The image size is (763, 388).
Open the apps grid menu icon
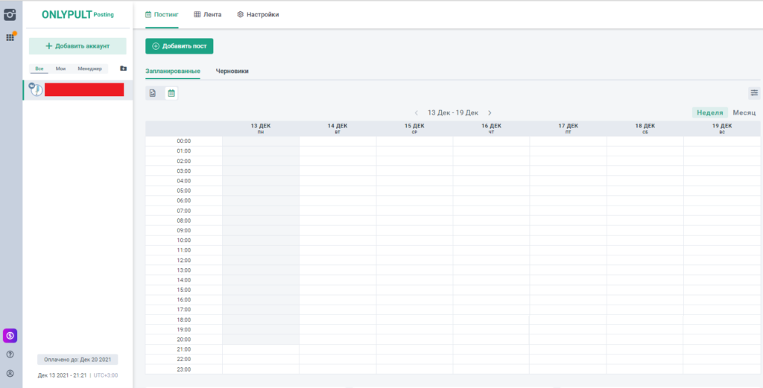[10, 36]
